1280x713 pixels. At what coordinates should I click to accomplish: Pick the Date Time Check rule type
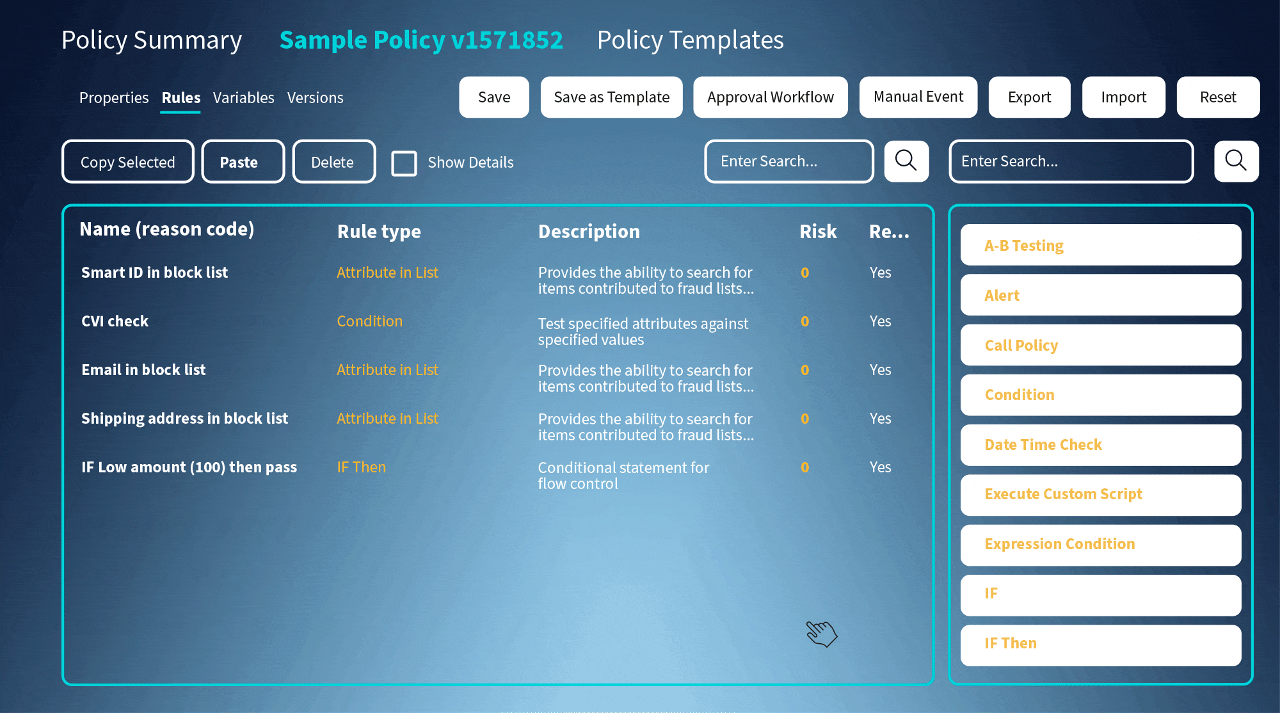1100,445
